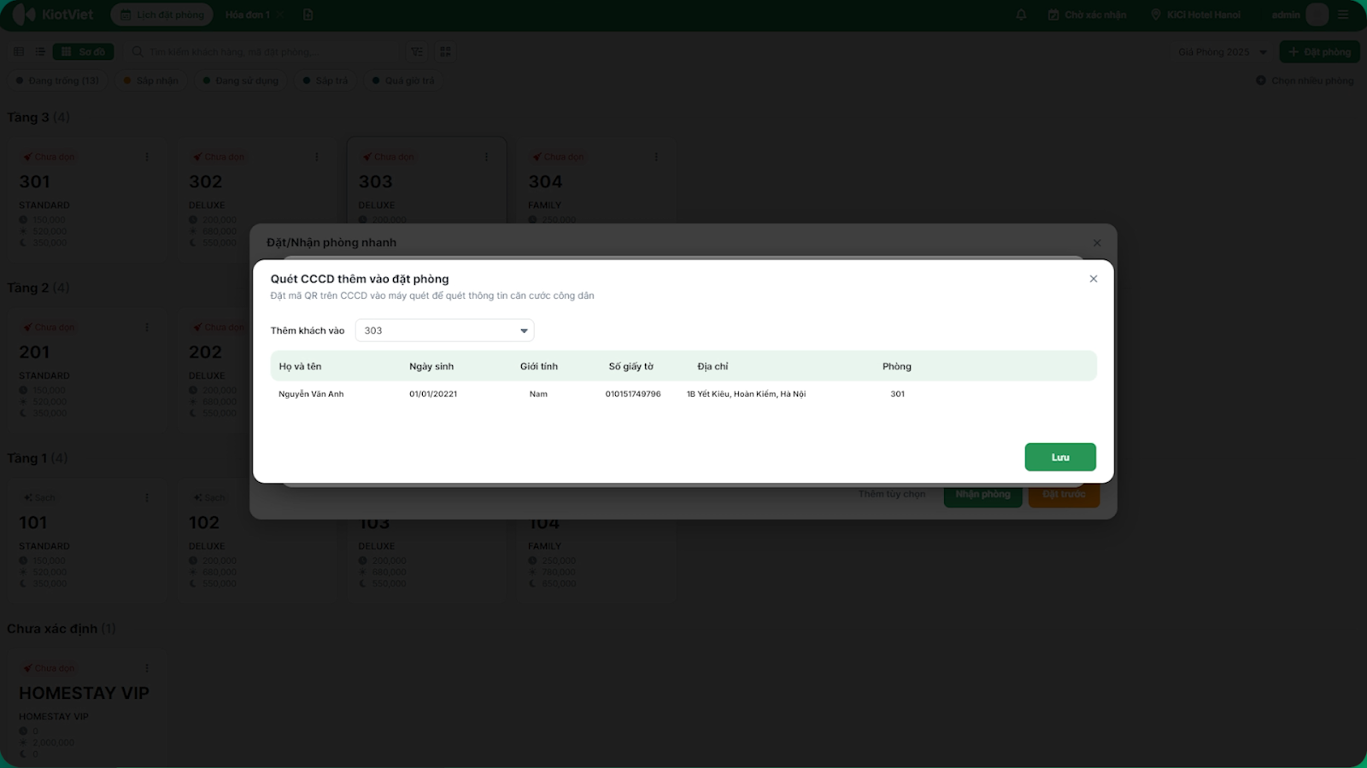Click the KiotViet logo
Image resolution: width=1367 pixels, height=768 pixels.
pos(53,15)
